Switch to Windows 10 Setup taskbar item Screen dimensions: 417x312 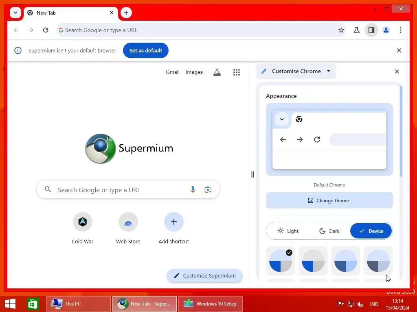click(x=211, y=304)
